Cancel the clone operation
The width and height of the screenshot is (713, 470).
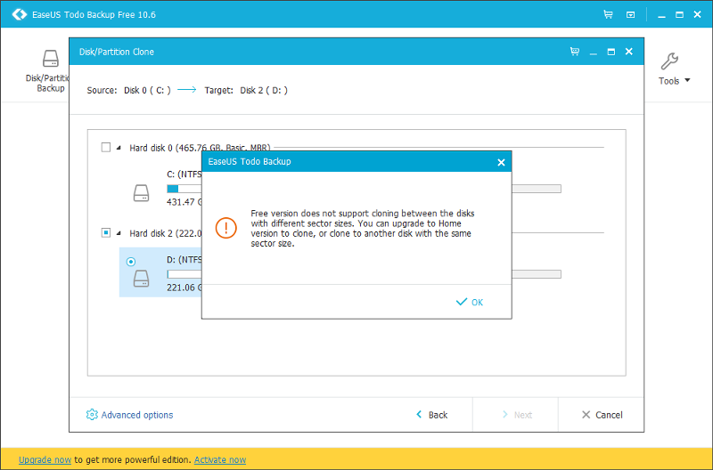[x=602, y=415]
